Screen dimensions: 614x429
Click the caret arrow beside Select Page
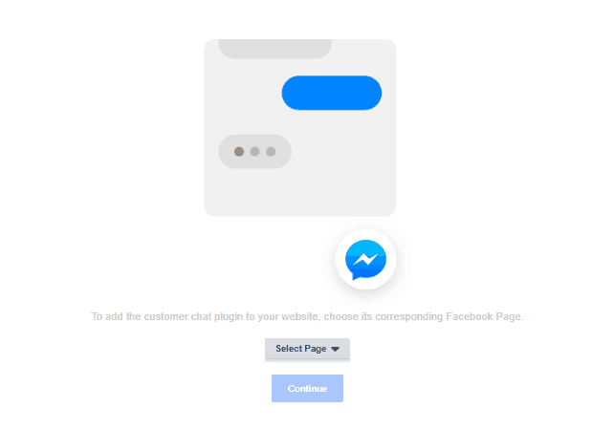pos(335,349)
